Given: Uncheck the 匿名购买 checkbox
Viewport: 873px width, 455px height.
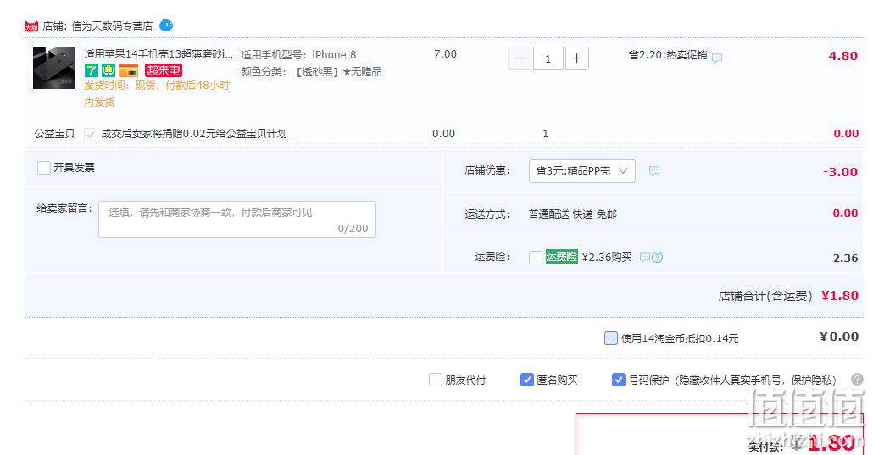Looking at the screenshot, I should [526, 380].
